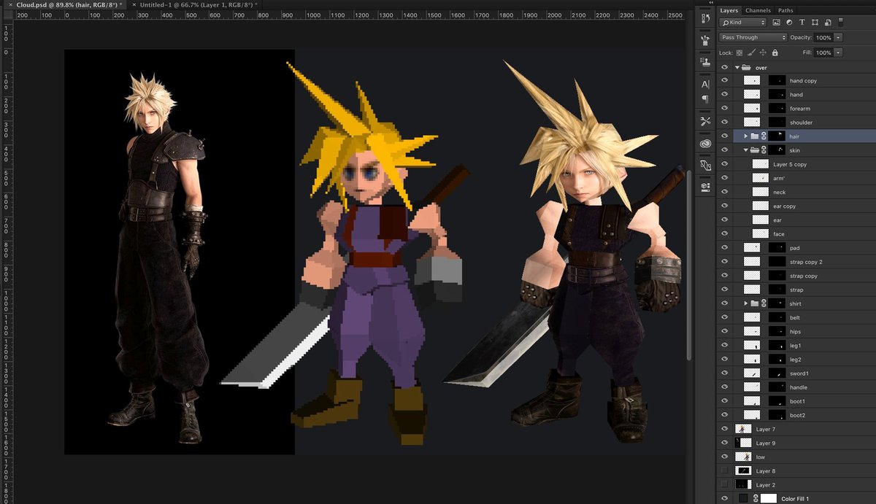
Task: Click the lock all padlock icon
Action: (775, 53)
